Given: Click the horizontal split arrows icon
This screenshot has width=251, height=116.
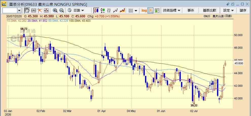Looking at the screenshot, I should pos(46,11).
